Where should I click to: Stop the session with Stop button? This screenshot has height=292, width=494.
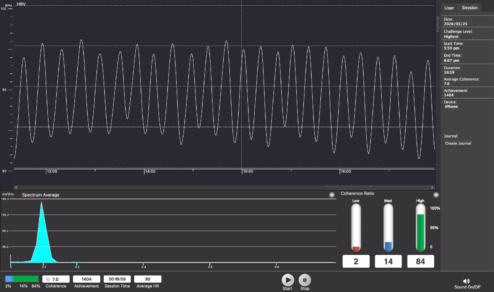(305, 280)
